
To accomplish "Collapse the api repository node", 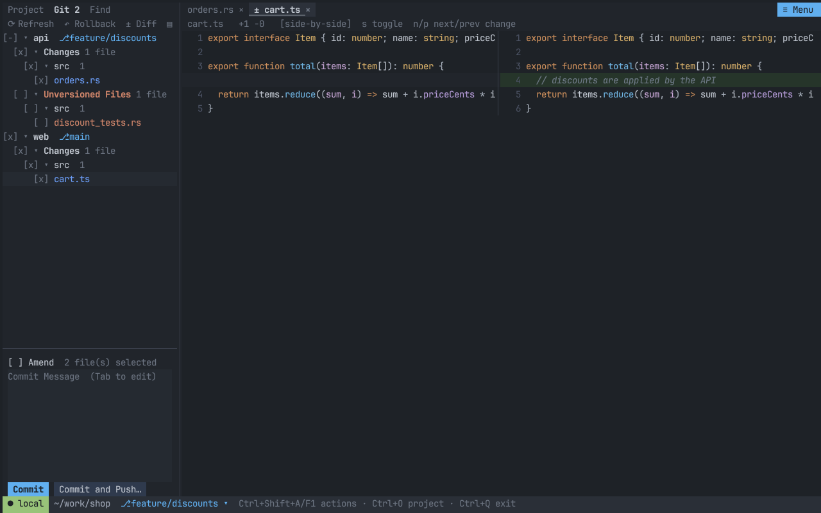I will tap(26, 38).
